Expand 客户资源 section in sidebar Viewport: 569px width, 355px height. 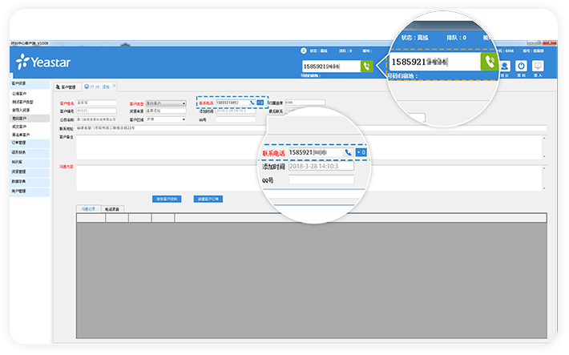pos(19,83)
